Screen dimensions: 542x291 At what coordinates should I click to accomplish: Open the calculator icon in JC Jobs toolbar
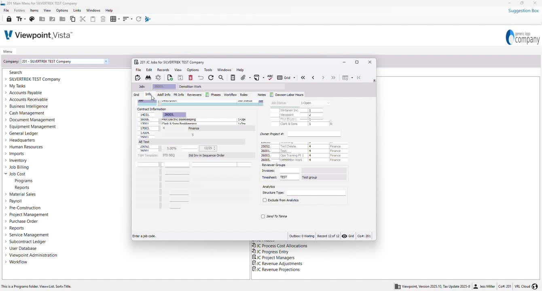pos(233,78)
